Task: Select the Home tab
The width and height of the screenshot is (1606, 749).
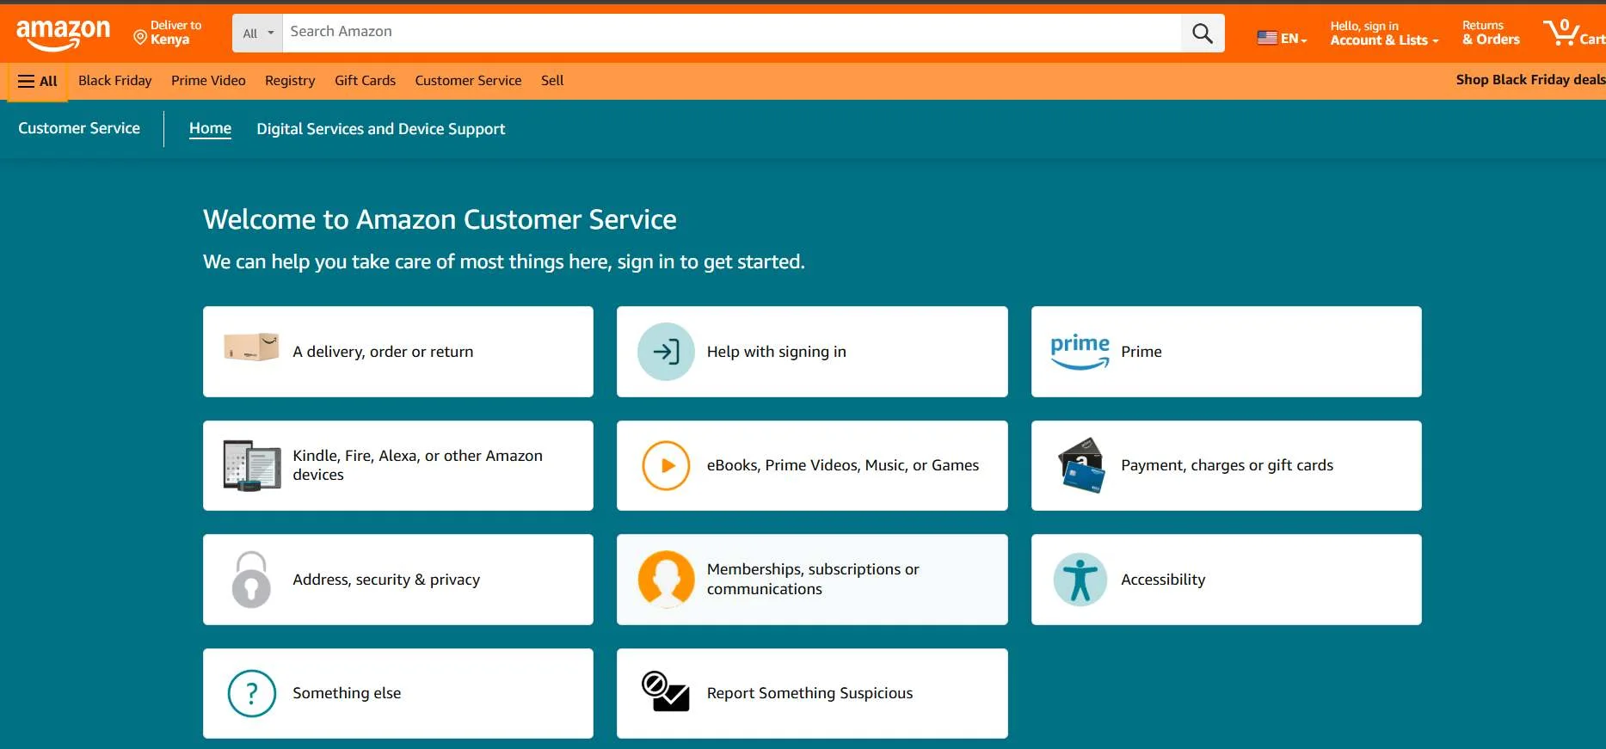Action: (x=210, y=129)
